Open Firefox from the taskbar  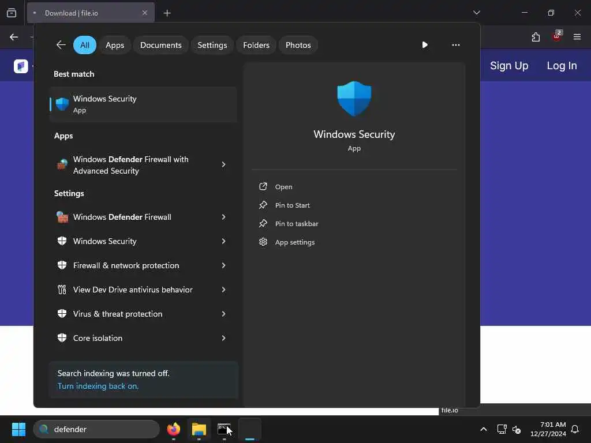point(174,429)
